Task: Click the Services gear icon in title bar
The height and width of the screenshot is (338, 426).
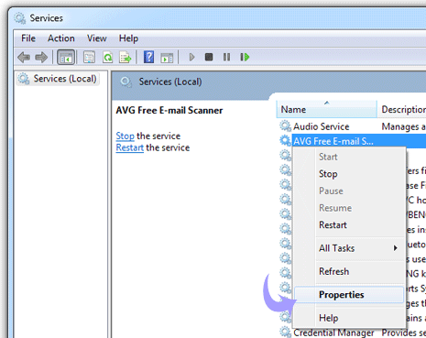Action: (x=20, y=18)
